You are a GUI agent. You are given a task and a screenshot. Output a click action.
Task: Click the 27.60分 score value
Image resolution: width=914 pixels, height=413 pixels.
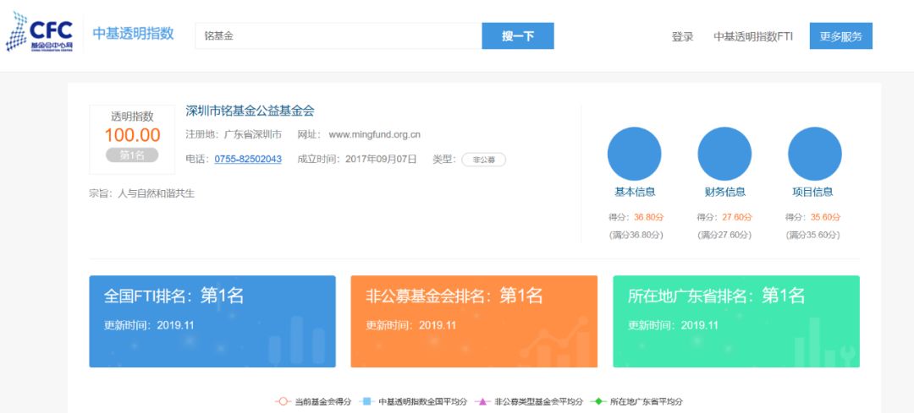click(x=737, y=218)
